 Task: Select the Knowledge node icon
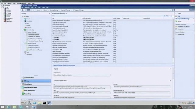tap(25, 21)
